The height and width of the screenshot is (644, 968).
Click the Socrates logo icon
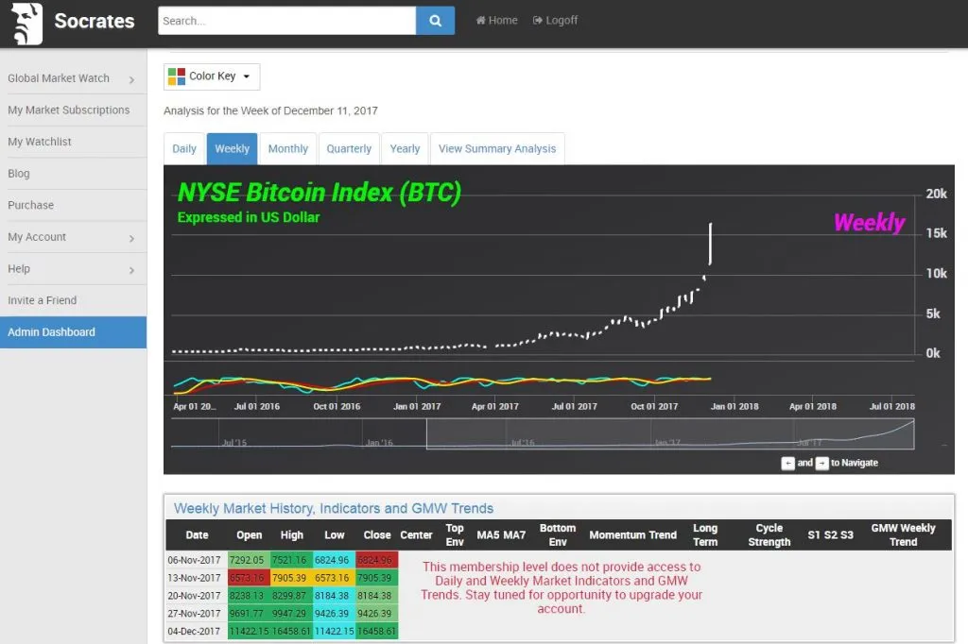pyautogui.click(x=26, y=23)
